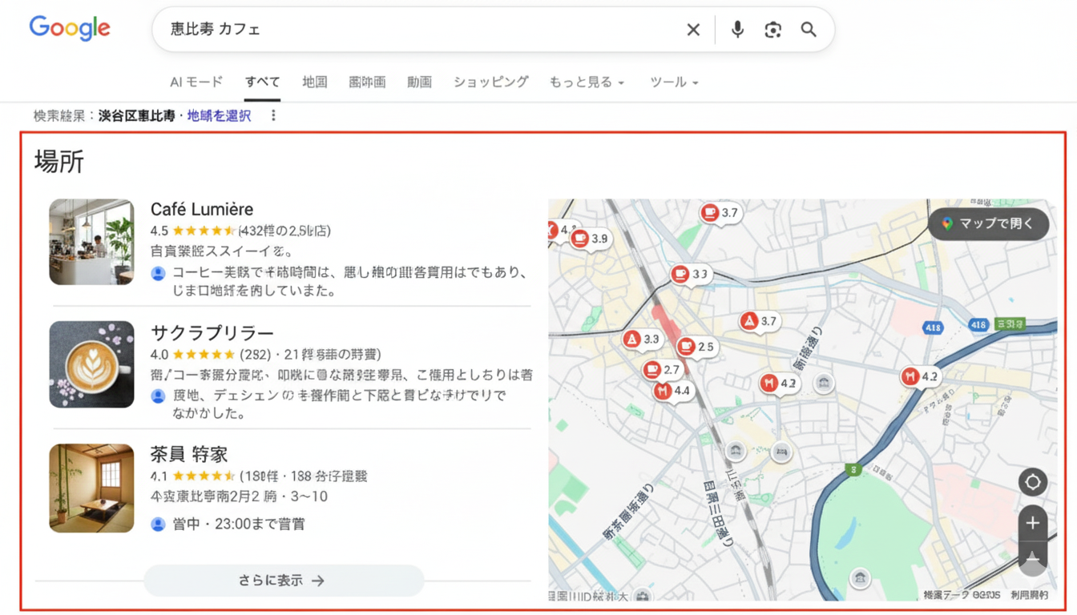Open the 茶員 特家 listing title
The height and width of the screenshot is (615, 1077).
[x=189, y=455]
